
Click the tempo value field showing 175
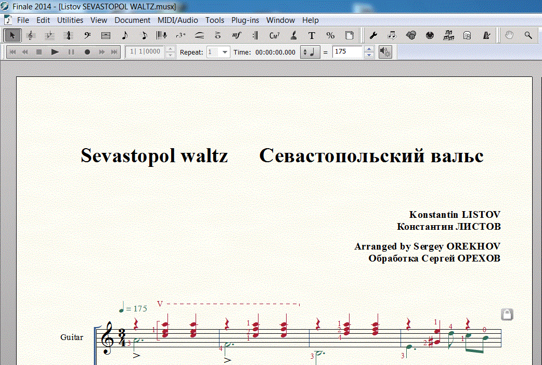pyautogui.click(x=347, y=52)
